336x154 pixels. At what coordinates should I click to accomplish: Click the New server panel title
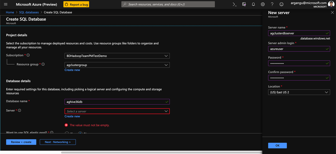tap(279, 13)
